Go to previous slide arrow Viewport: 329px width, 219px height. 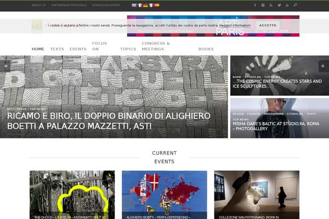coord(5,66)
